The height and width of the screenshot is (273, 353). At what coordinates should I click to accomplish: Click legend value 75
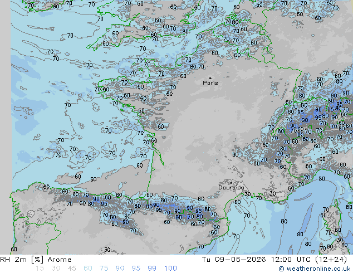104,269
